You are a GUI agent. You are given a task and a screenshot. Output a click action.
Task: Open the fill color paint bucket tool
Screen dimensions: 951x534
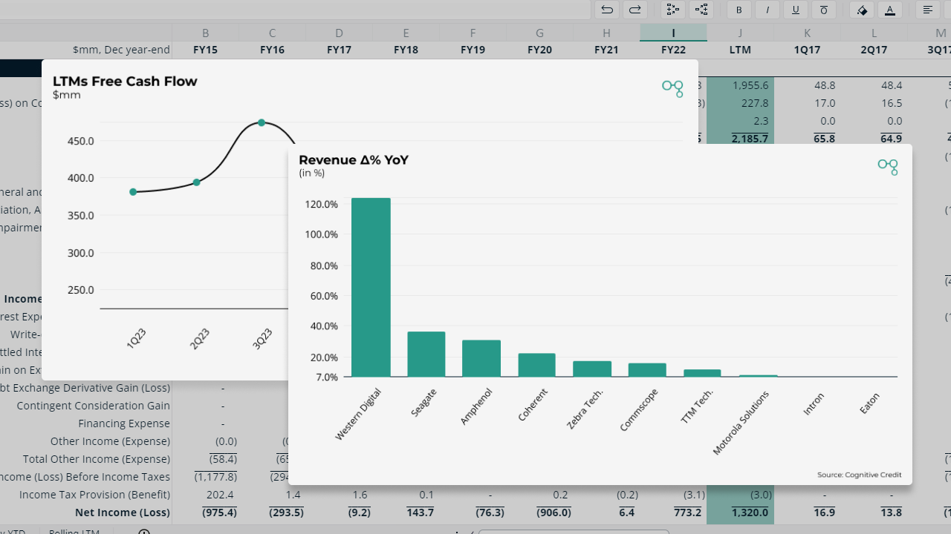(861, 10)
